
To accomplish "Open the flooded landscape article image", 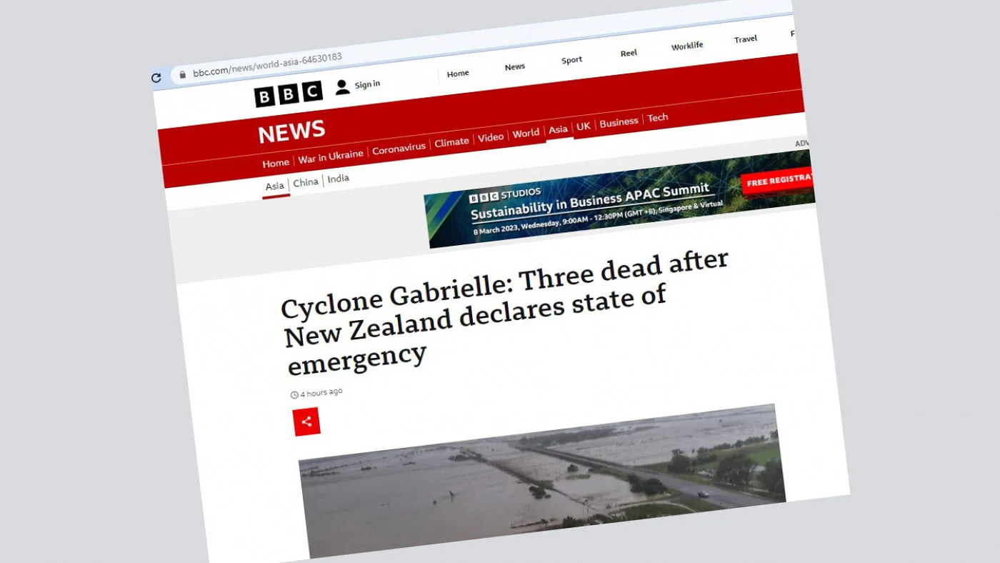I will [x=542, y=481].
